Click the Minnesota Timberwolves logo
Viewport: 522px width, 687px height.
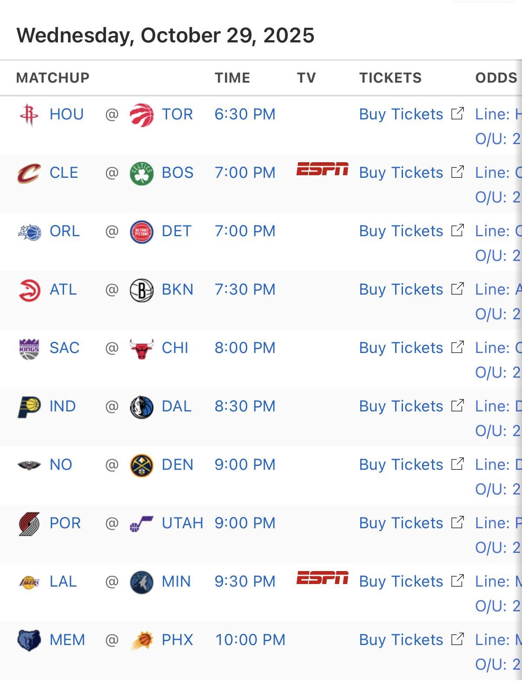(x=142, y=582)
